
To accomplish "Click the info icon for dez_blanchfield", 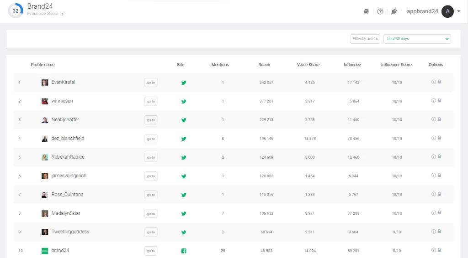I will [433, 138].
